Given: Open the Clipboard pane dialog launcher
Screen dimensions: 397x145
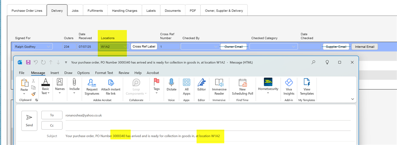Looking at the screenshot, I should point(36,100).
